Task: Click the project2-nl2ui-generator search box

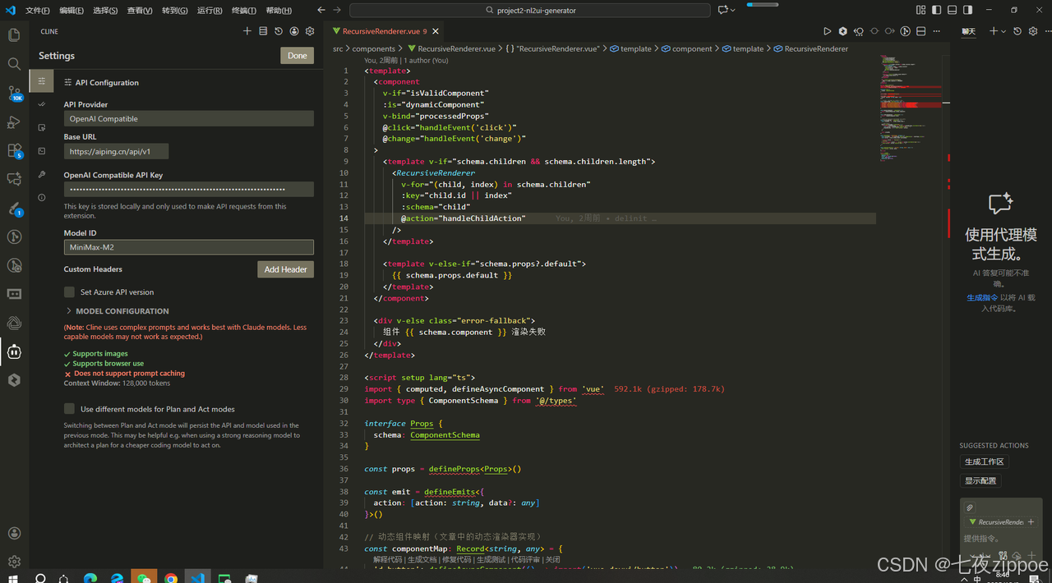Action: point(530,11)
